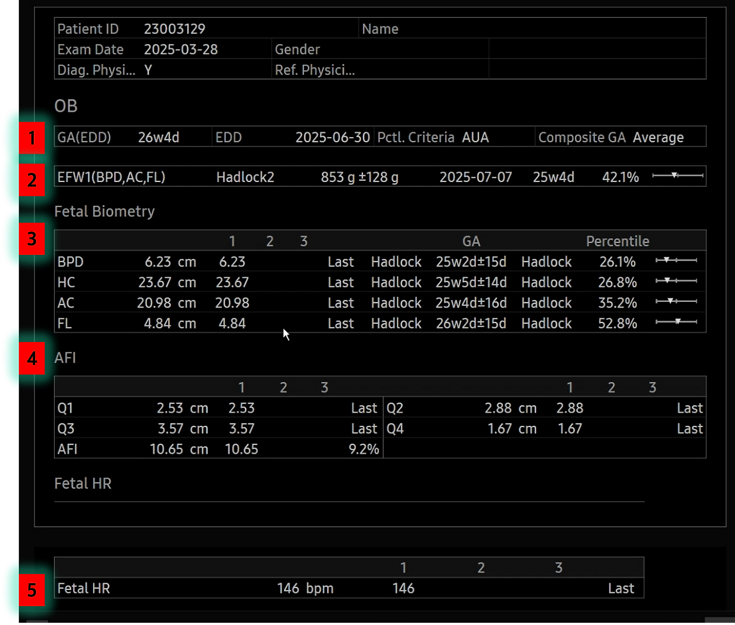This screenshot has height=625, width=735.
Task: Select the EFW1 percentile range marker
Action: click(678, 176)
